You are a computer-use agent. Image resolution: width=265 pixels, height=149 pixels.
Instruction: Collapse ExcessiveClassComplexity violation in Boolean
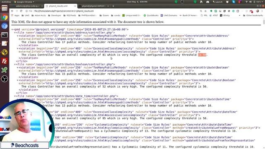17,80
